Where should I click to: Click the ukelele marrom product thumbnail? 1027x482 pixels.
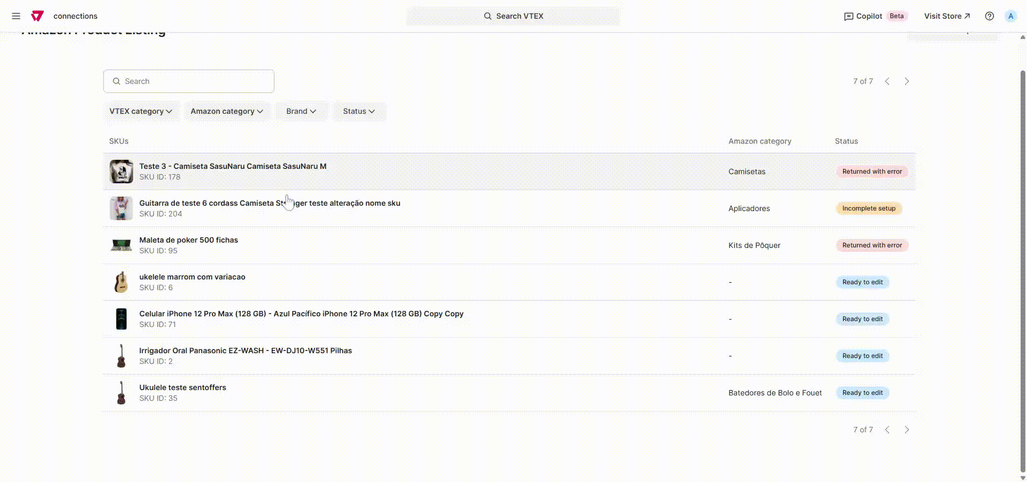[x=121, y=282]
